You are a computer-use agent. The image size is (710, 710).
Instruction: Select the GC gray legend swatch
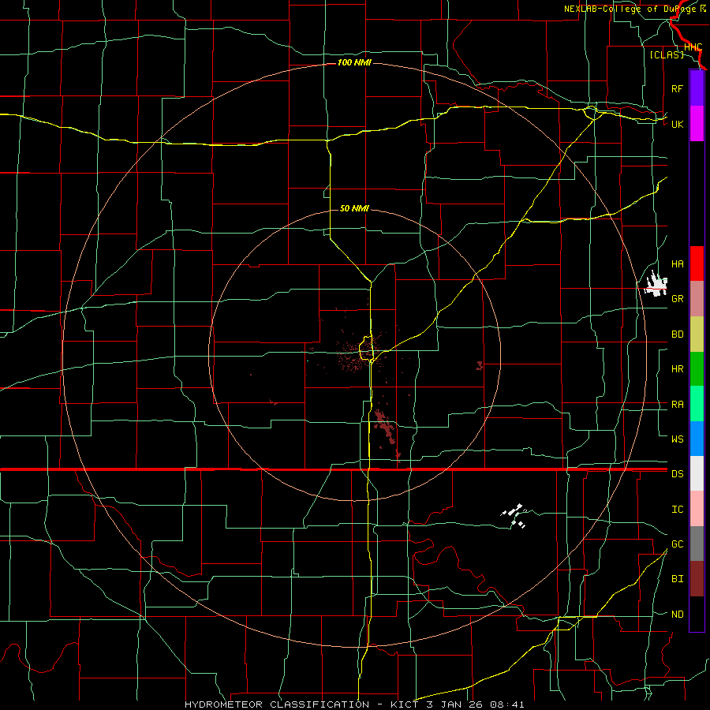click(697, 544)
